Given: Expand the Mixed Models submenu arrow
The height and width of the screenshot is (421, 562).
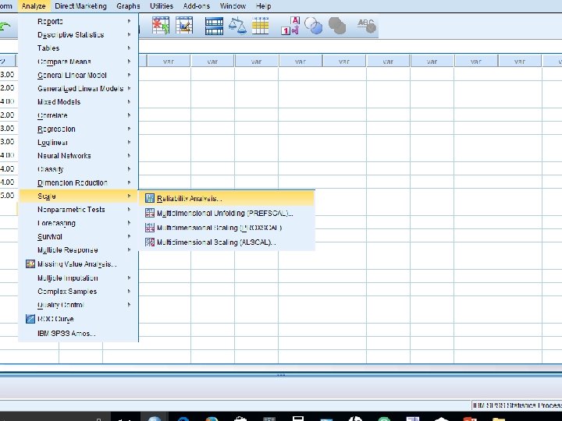Looking at the screenshot, I should click(x=129, y=102).
